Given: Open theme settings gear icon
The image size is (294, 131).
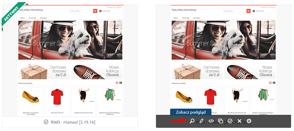Looking at the screenshot, I should pos(249,121).
